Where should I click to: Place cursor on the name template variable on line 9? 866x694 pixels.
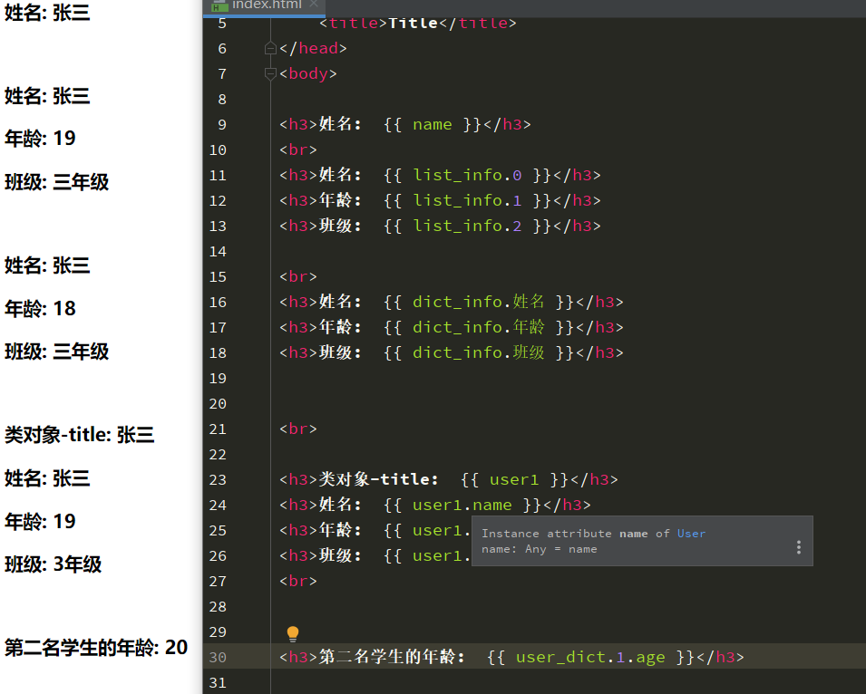[x=432, y=124]
